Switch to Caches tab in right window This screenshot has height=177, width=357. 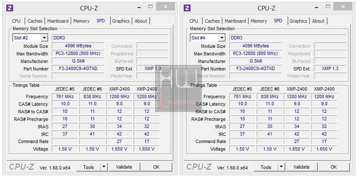point(212,21)
